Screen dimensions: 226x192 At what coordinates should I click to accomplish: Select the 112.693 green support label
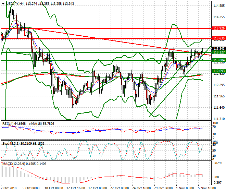click(x=219, y=71)
